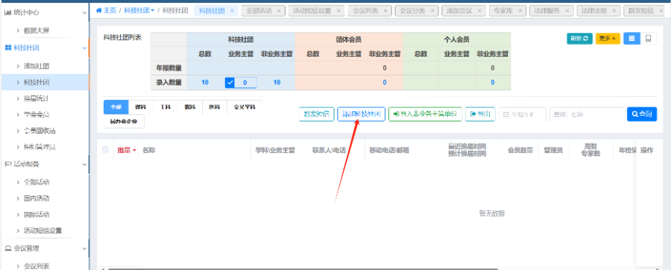Click the 管理员 column header

[x=553, y=150]
